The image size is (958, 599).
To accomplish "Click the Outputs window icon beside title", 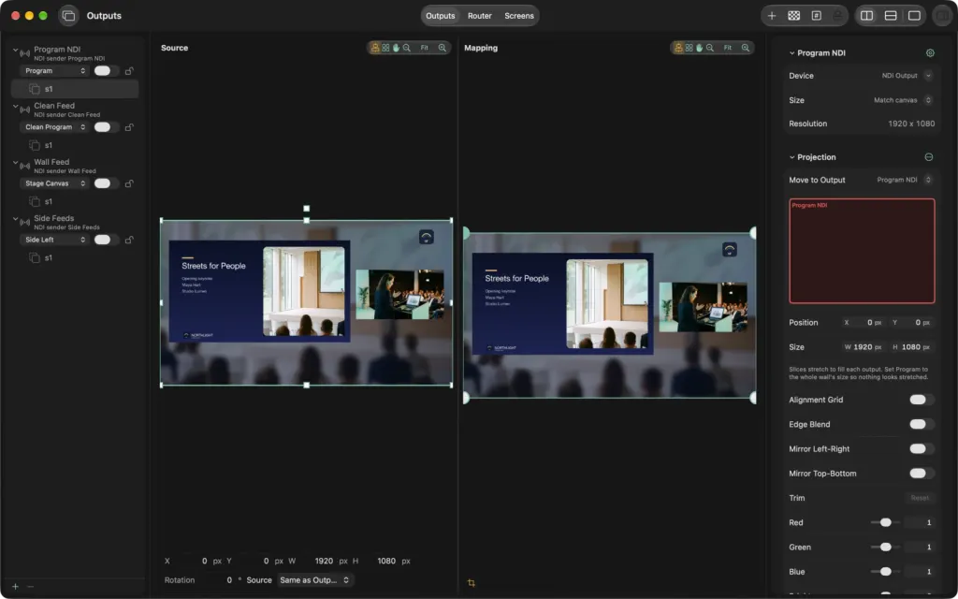I will click(68, 16).
